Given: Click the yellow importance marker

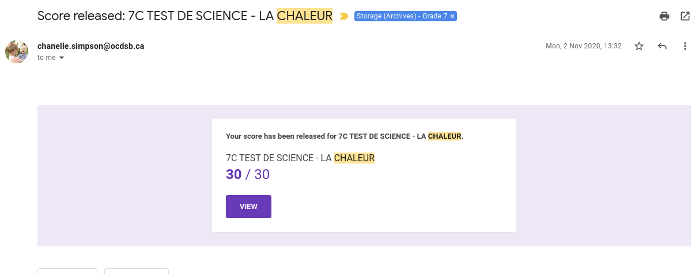Looking at the screenshot, I should 344,16.
